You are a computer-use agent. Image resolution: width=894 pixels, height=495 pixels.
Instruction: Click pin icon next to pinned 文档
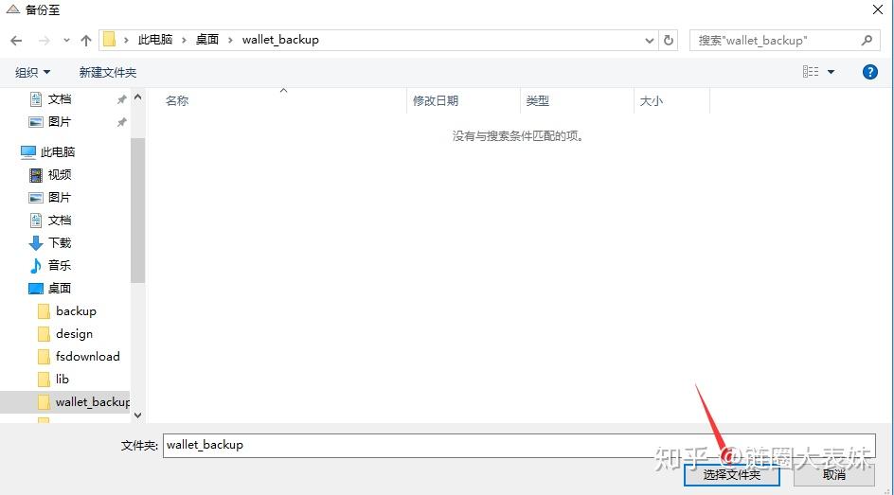point(121,99)
